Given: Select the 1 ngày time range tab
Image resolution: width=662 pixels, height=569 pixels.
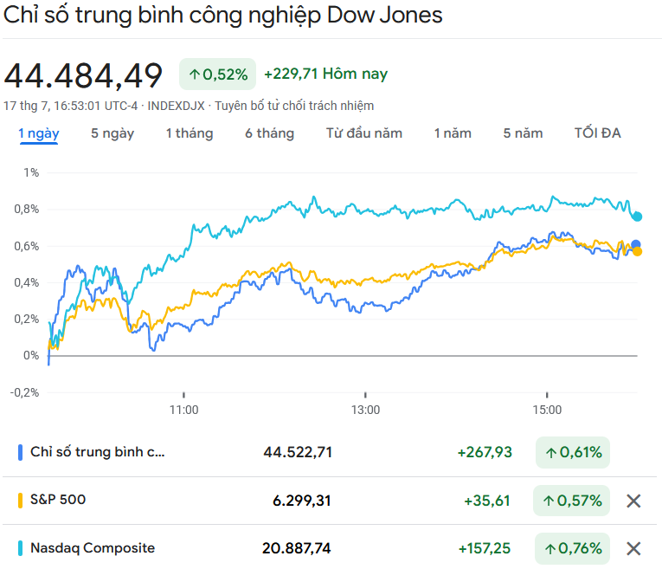Looking at the screenshot, I should (x=38, y=133).
